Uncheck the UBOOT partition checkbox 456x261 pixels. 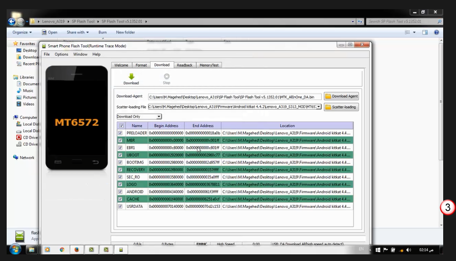(120, 155)
